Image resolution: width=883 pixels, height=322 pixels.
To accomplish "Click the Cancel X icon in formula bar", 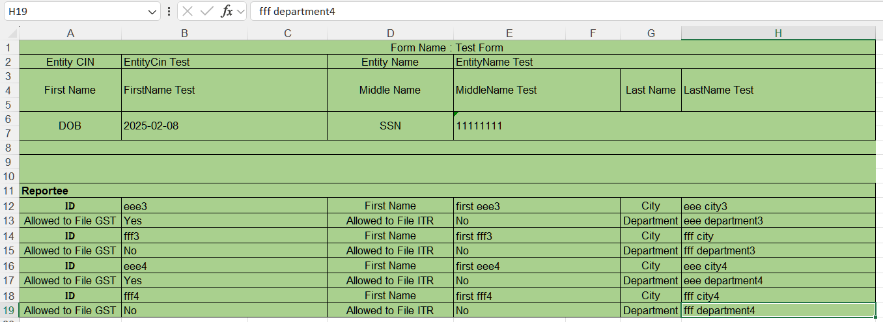I will [x=188, y=11].
